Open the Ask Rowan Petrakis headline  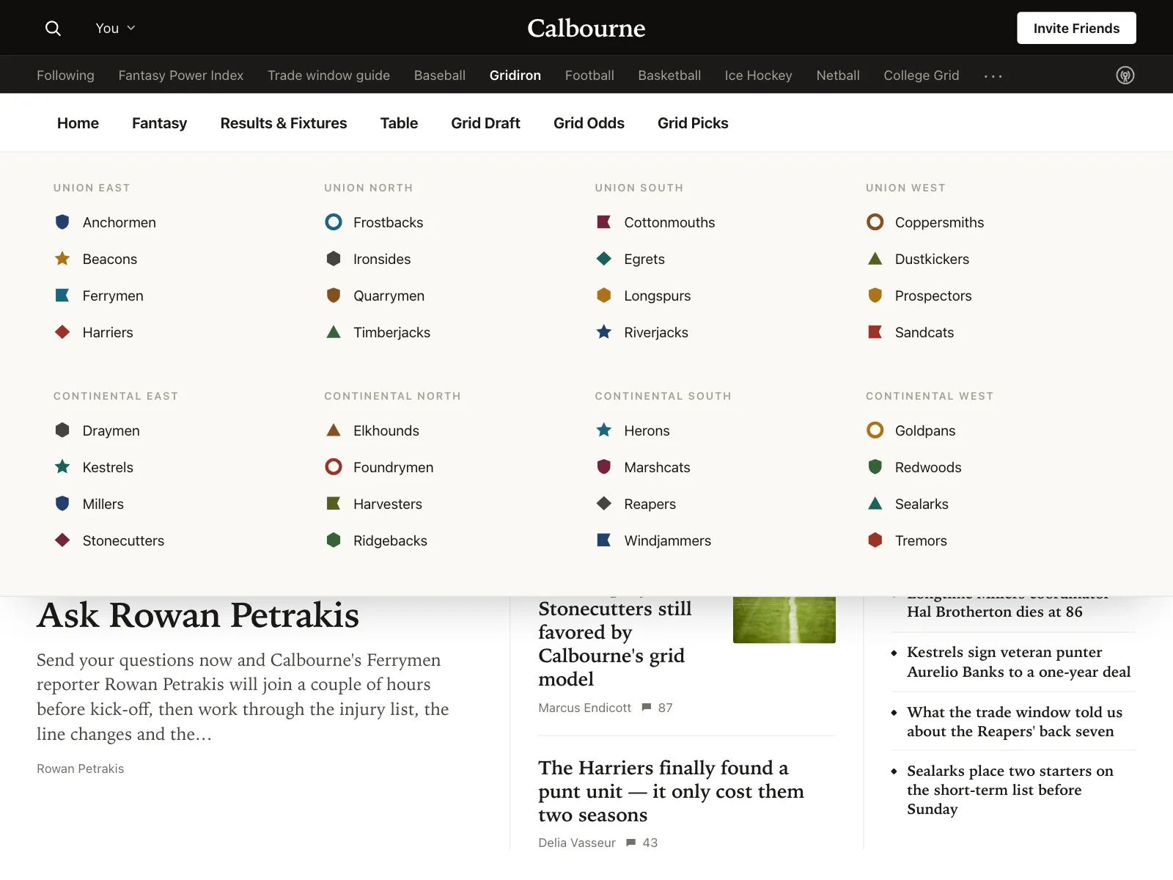(198, 615)
